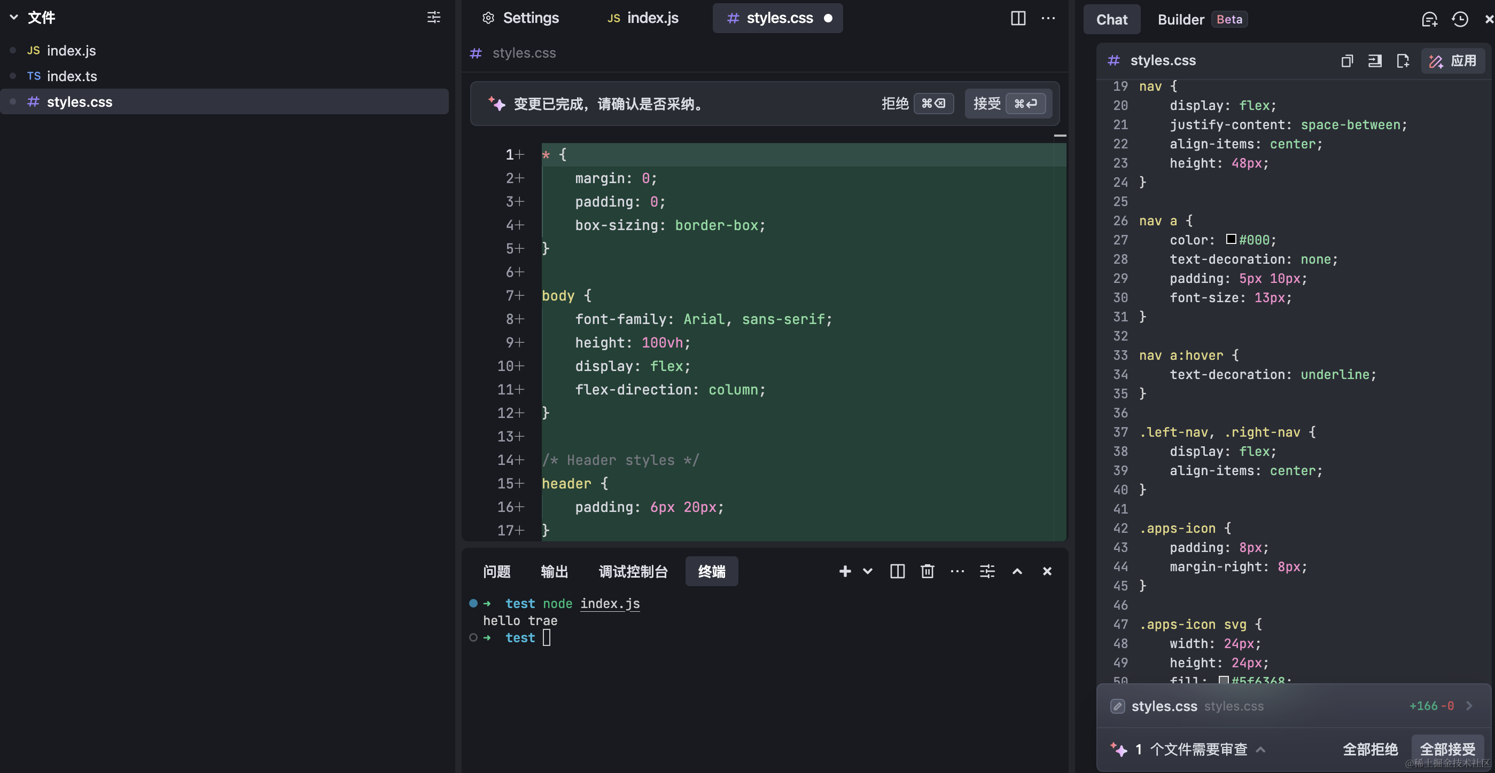
Task: Split the editor with the layout icon
Action: click(x=1018, y=18)
